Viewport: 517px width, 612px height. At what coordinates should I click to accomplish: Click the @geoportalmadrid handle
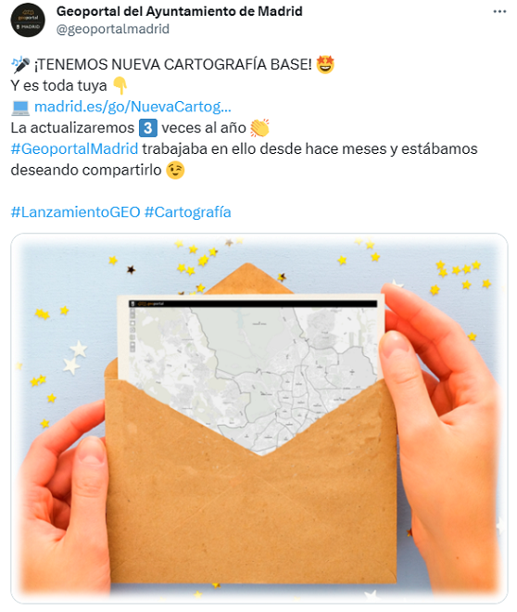coord(113,29)
